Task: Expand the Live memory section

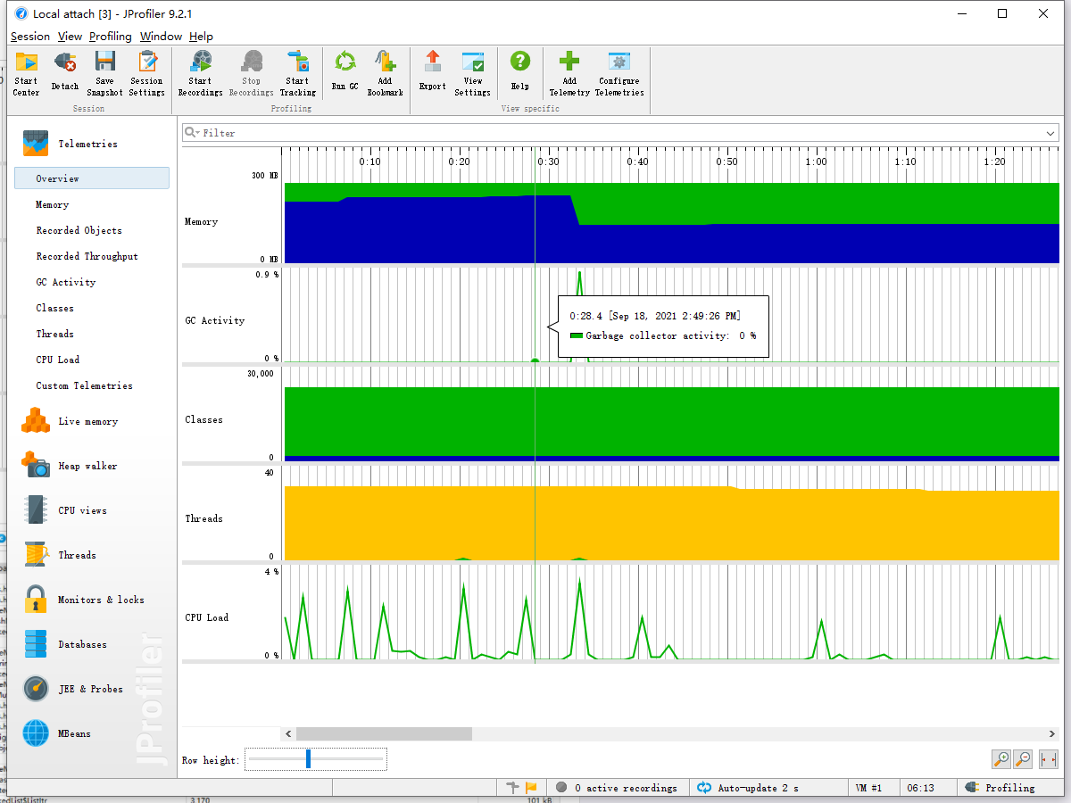Action: [87, 421]
